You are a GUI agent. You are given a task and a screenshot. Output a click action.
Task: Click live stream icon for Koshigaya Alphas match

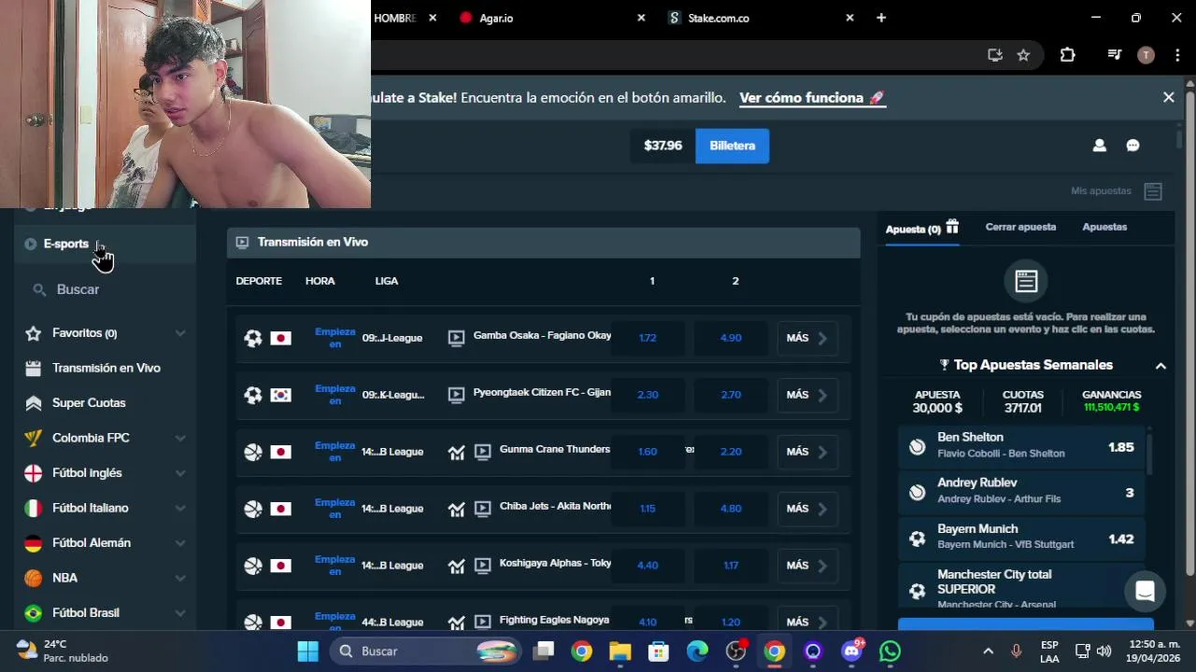pos(482,566)
